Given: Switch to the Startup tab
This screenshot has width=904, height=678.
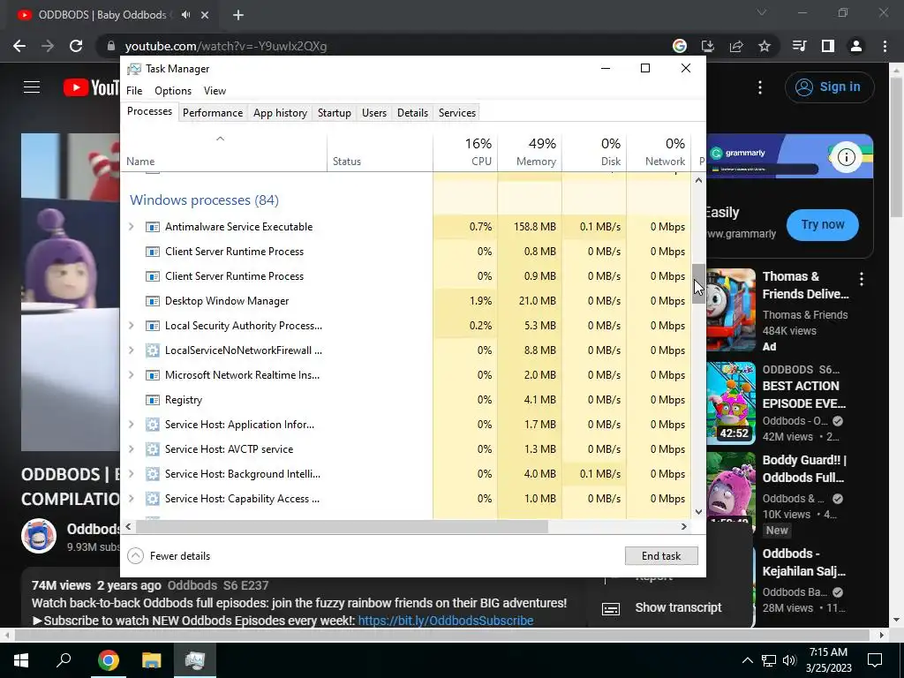Looking at the screenshot, I should [335, 113].
